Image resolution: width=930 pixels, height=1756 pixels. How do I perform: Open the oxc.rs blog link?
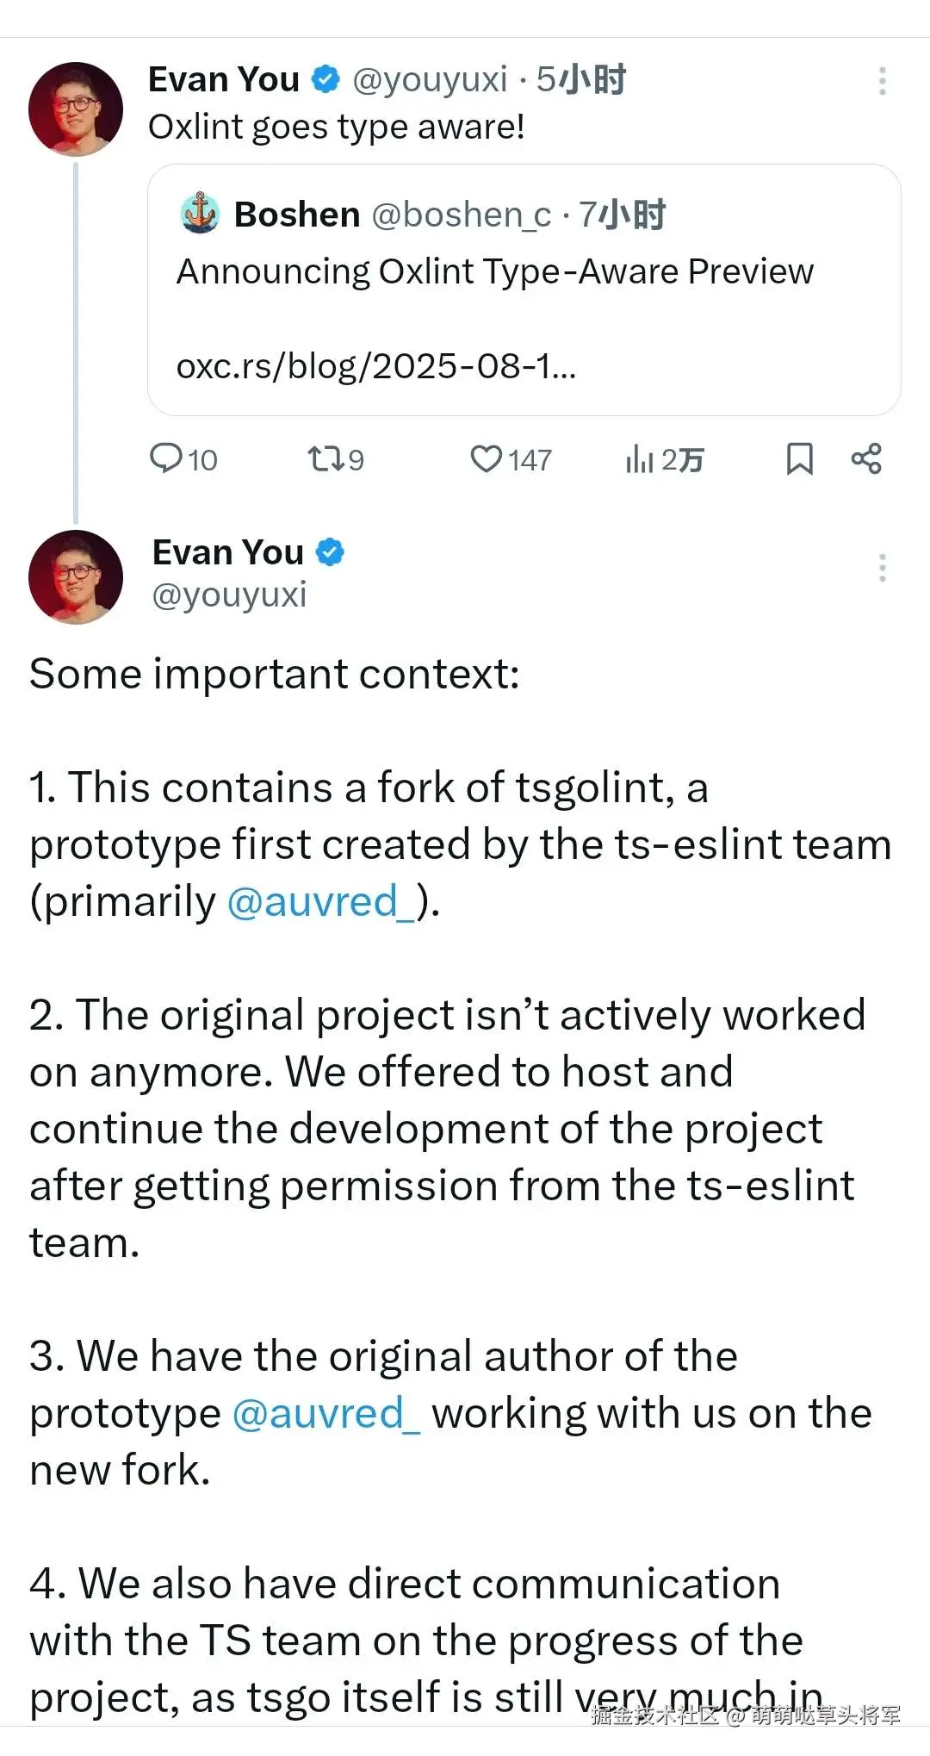(x=376, y=366)
